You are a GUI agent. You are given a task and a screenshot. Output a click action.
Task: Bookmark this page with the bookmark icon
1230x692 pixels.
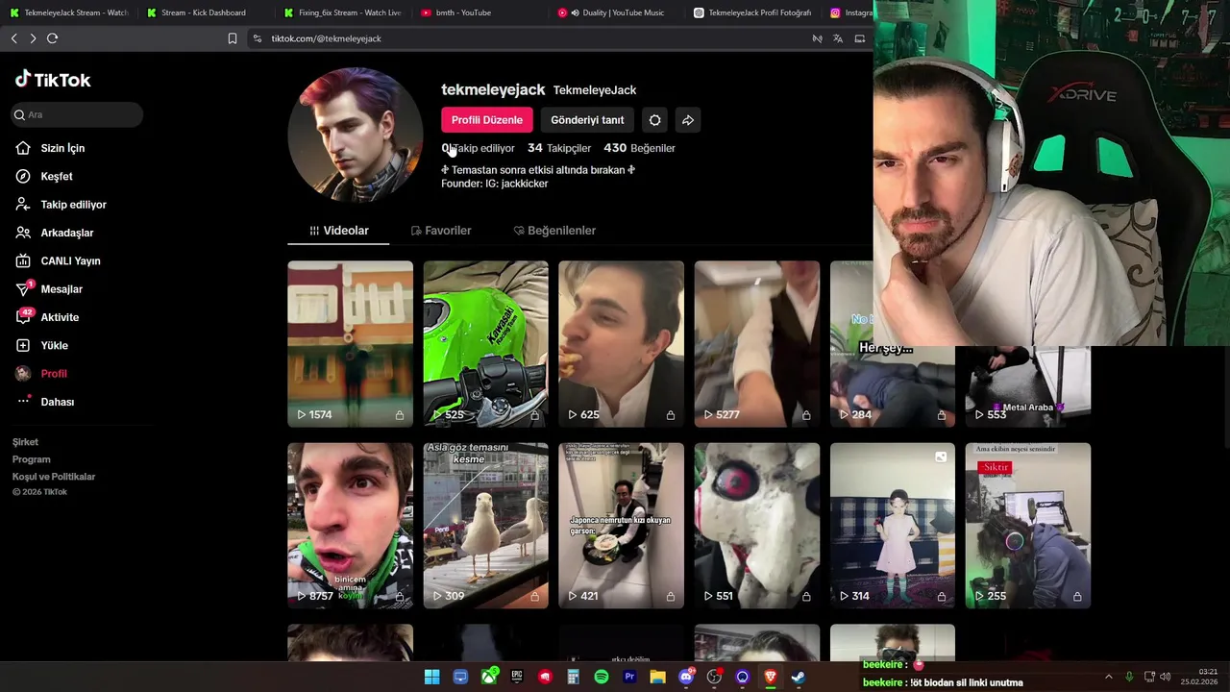232,38
